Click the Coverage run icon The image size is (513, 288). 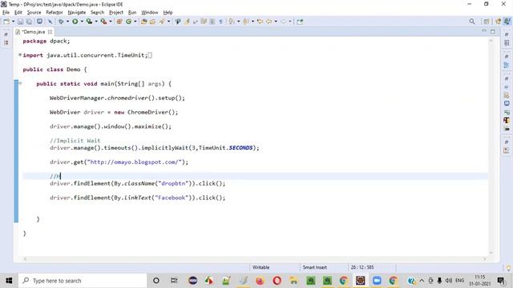(89, 22)
